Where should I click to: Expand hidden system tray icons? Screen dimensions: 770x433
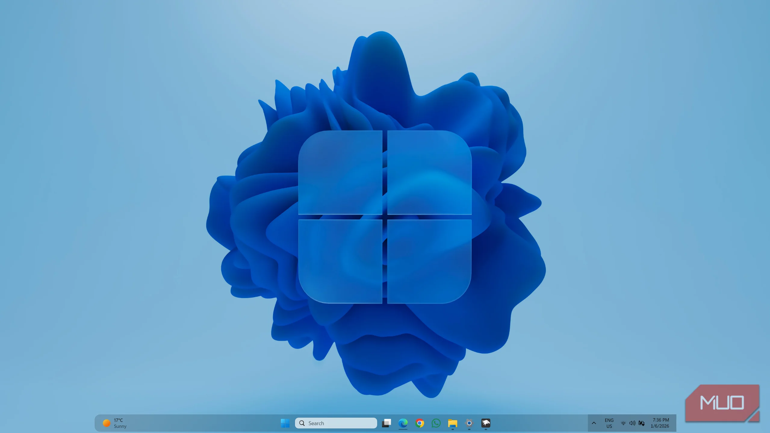(594, 423)
